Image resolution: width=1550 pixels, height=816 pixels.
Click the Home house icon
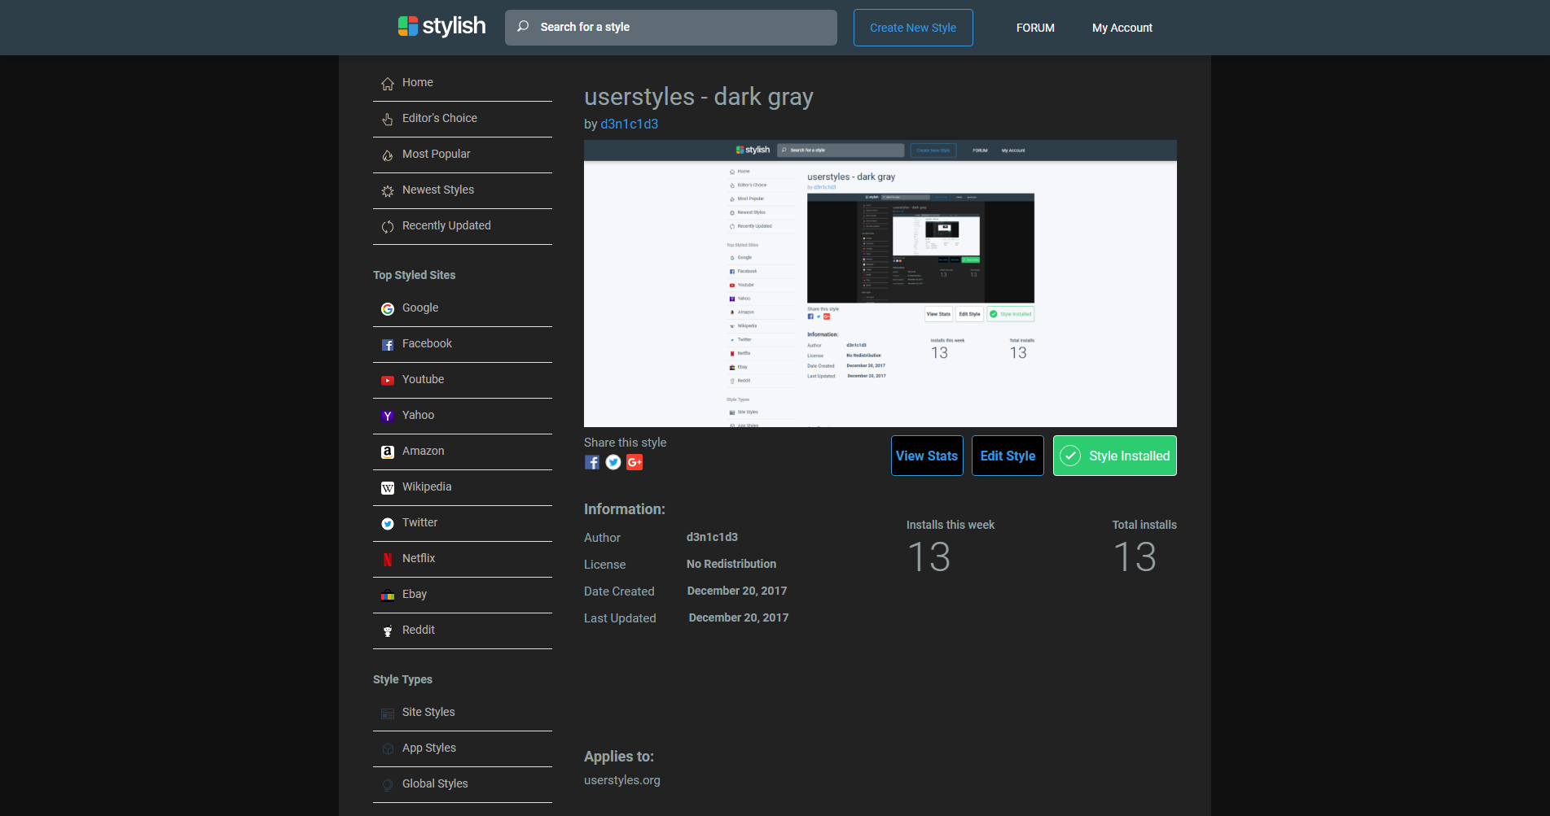click(388, 83)
